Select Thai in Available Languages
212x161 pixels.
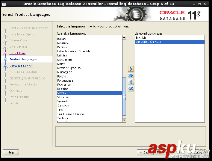(x=89, y=110)
